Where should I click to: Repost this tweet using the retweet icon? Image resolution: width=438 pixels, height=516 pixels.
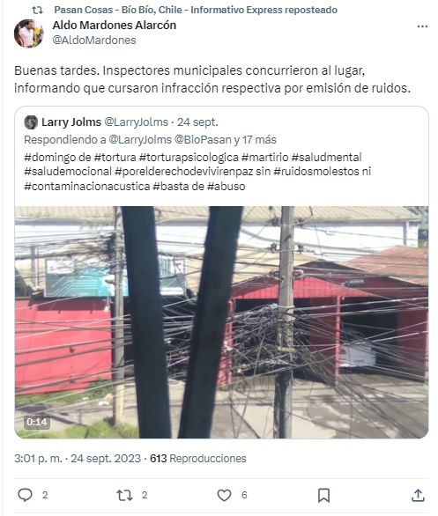pyautogui.click(x=124, y=495)
